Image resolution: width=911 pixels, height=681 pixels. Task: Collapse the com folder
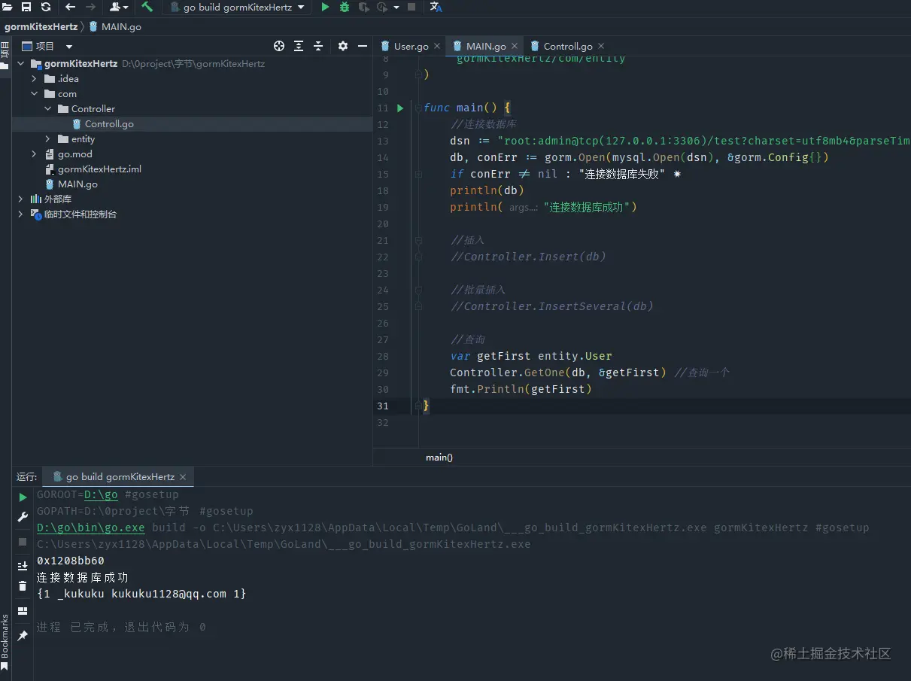(x=34, y=94)
